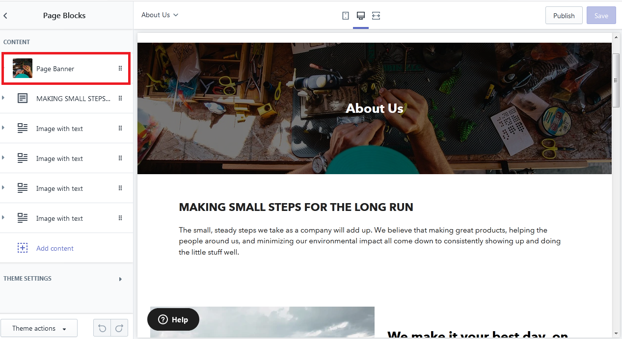Open the Help widget button
This screenshot has width=622, height=339.
(173, 320)
